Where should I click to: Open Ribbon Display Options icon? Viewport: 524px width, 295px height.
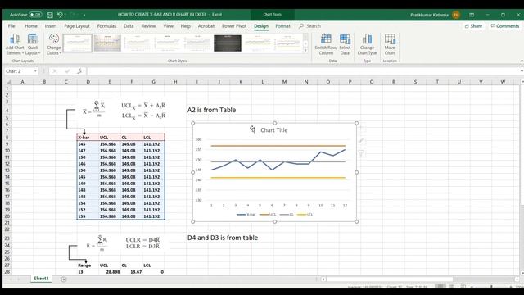(x=472, y=15)
